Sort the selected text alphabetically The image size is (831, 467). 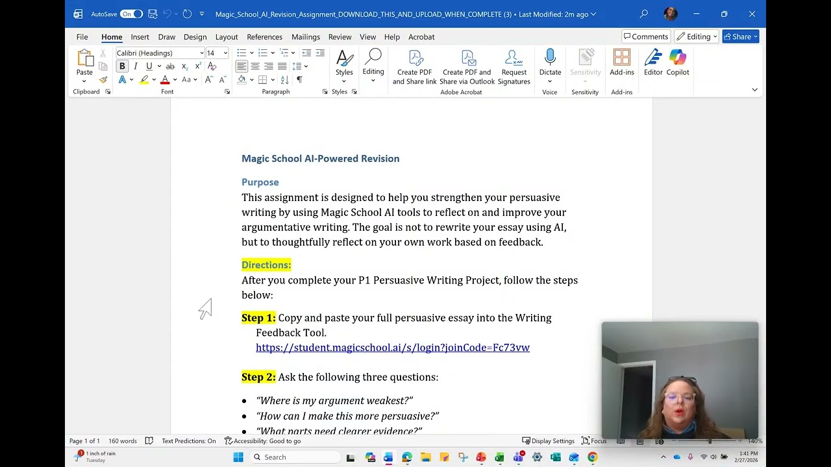tap(286, 80)
